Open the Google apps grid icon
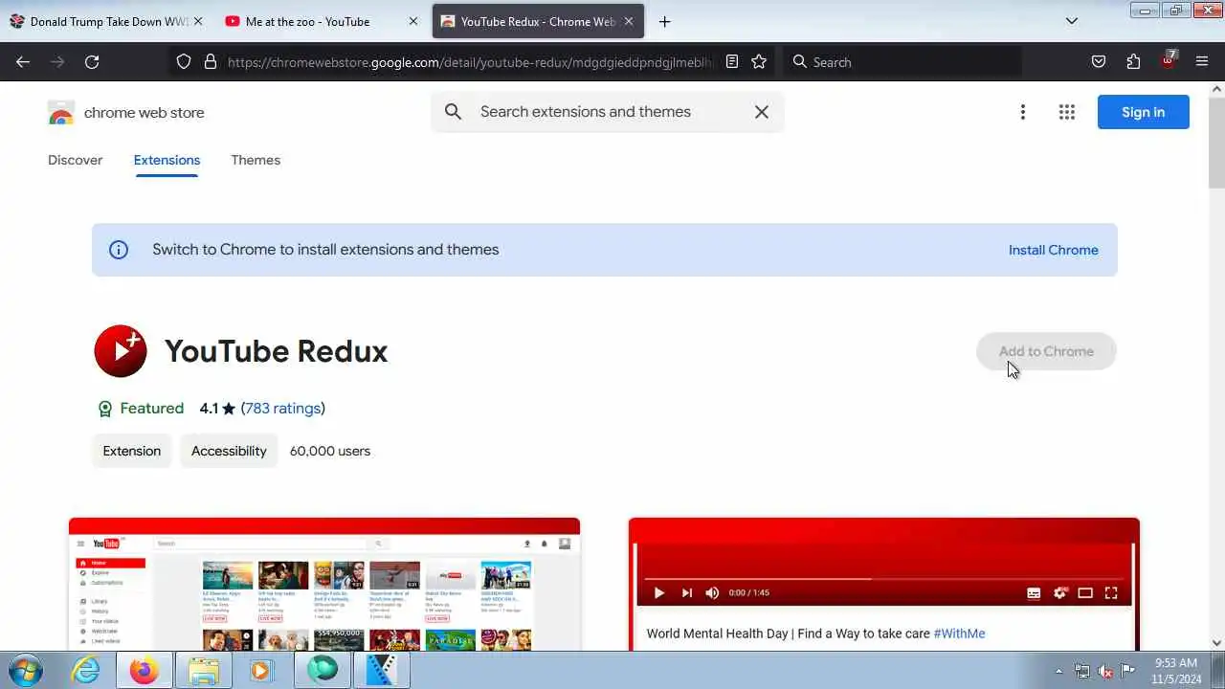Image resolution: width=1225 pixels, height=689 pixels. pos(1067,112)
